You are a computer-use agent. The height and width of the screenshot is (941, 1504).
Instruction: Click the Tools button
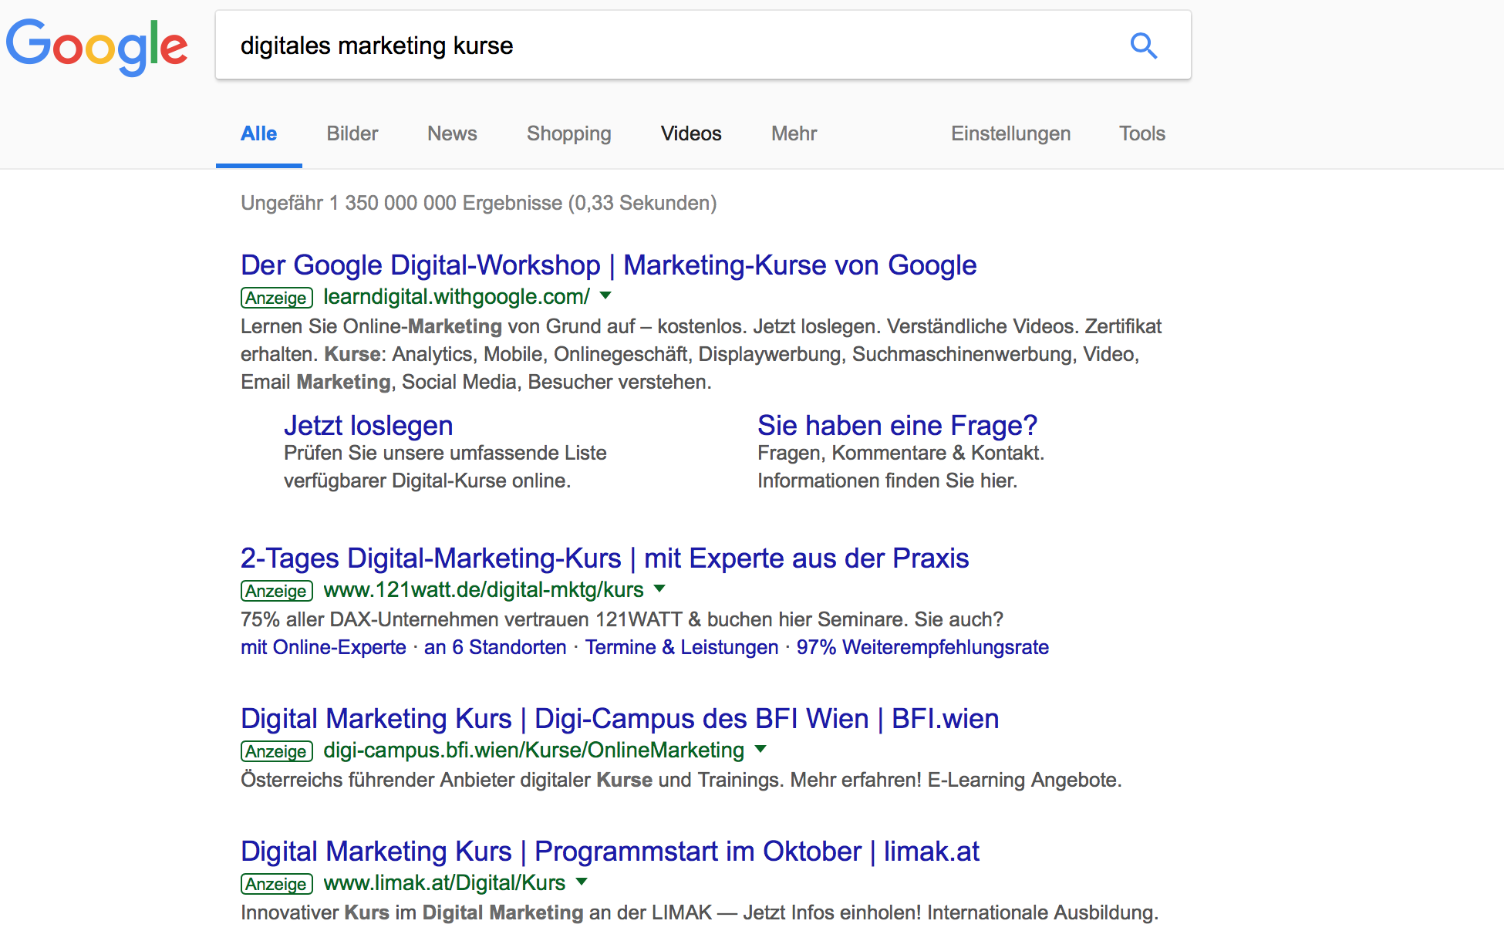pos(1141,133)
